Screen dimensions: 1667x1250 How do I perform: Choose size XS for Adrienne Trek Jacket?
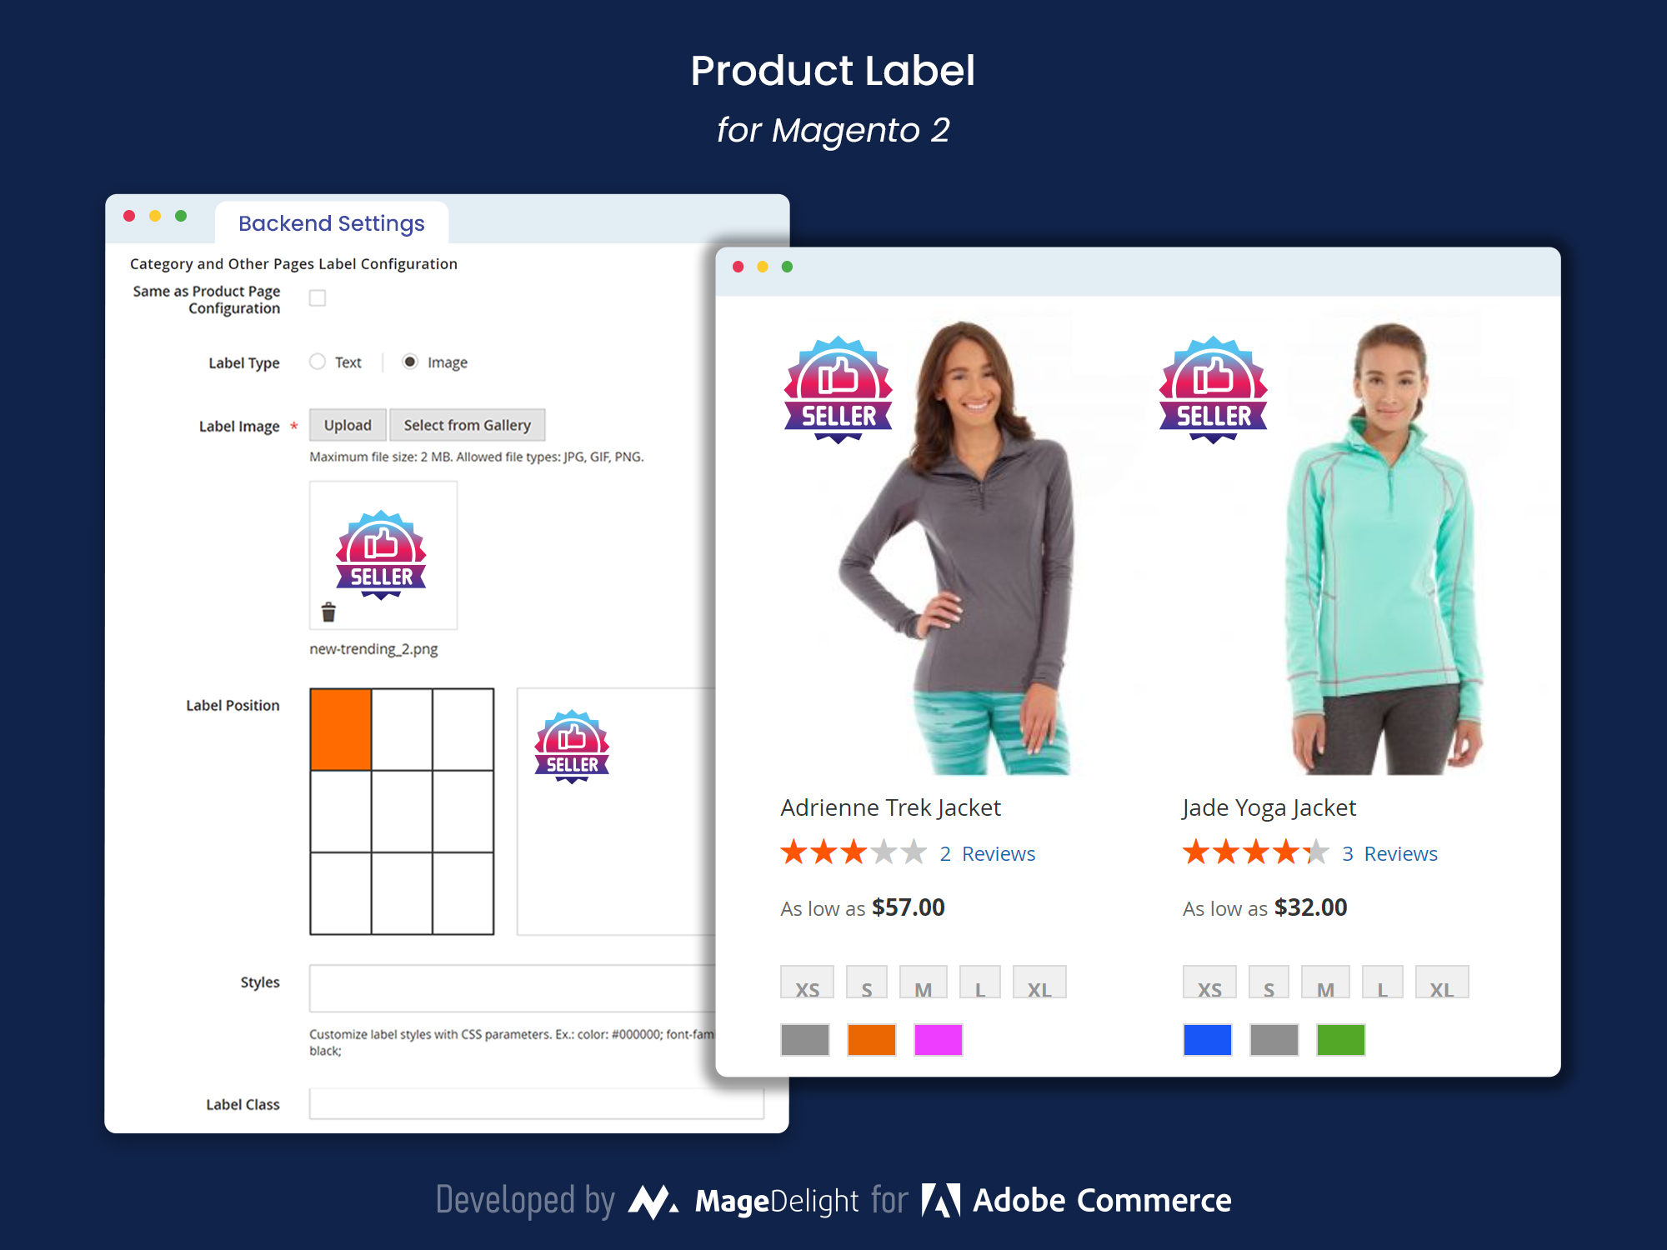807,983
